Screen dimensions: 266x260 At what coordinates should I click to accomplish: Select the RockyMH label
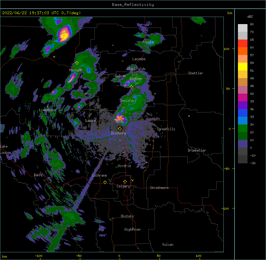click(76, 70)
